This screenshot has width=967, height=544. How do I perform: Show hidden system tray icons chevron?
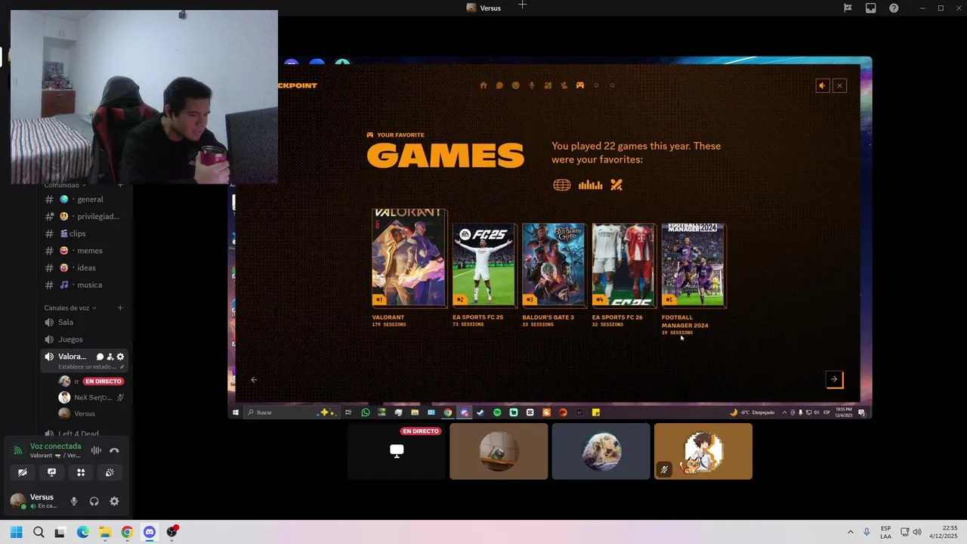(850, 532)
